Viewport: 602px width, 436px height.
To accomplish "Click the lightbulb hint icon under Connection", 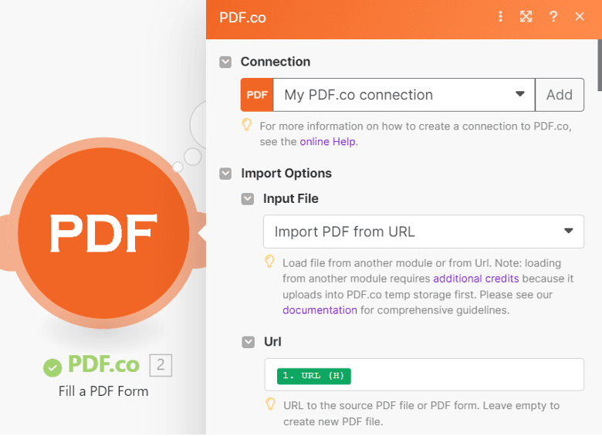I will [246, 125].
